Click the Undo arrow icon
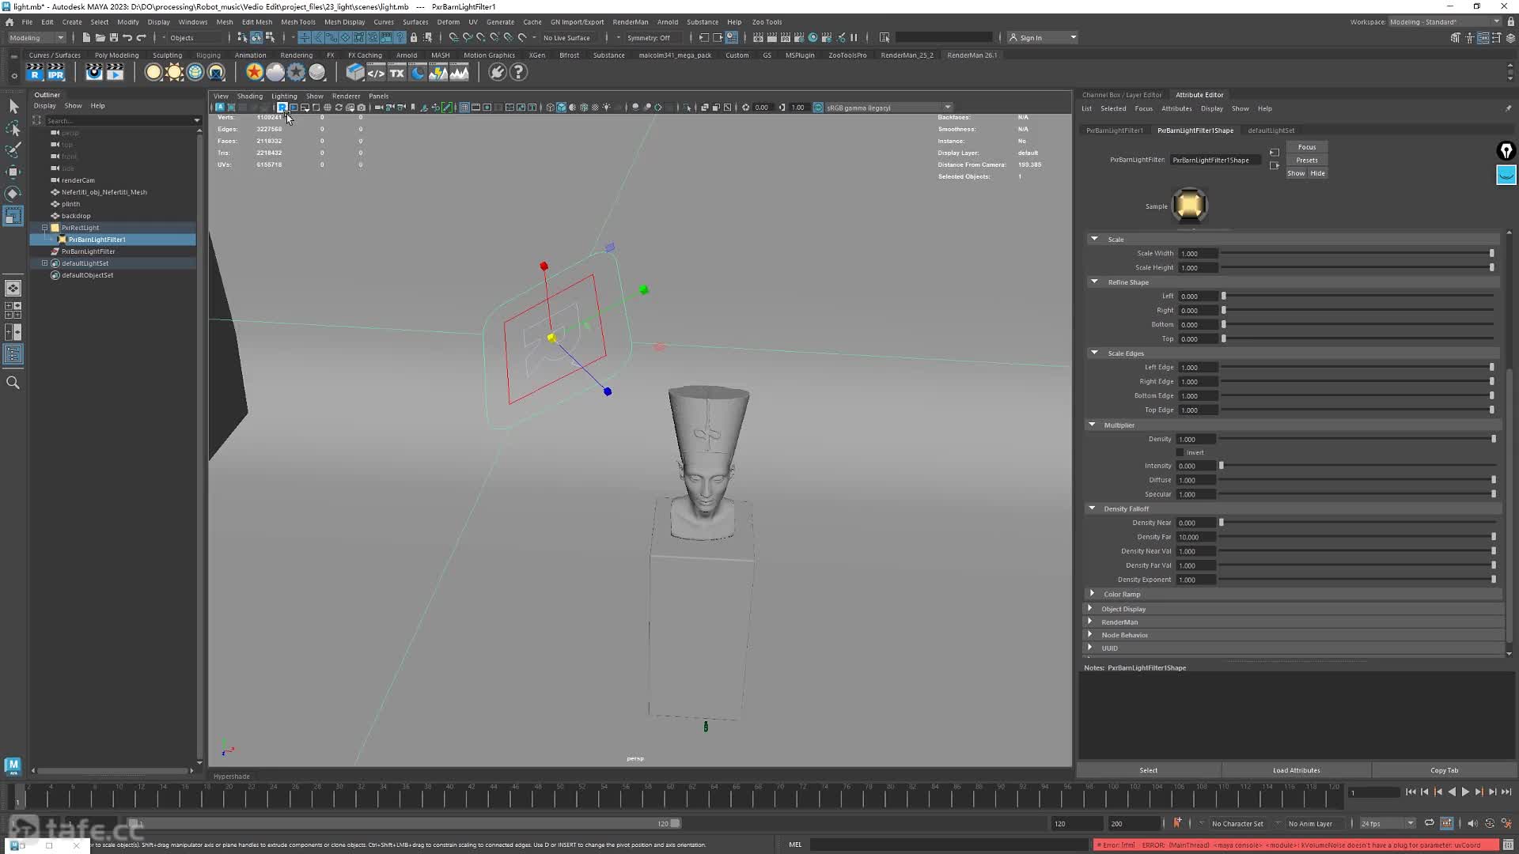The image size is (1519, 854). (x=127, y=38)
